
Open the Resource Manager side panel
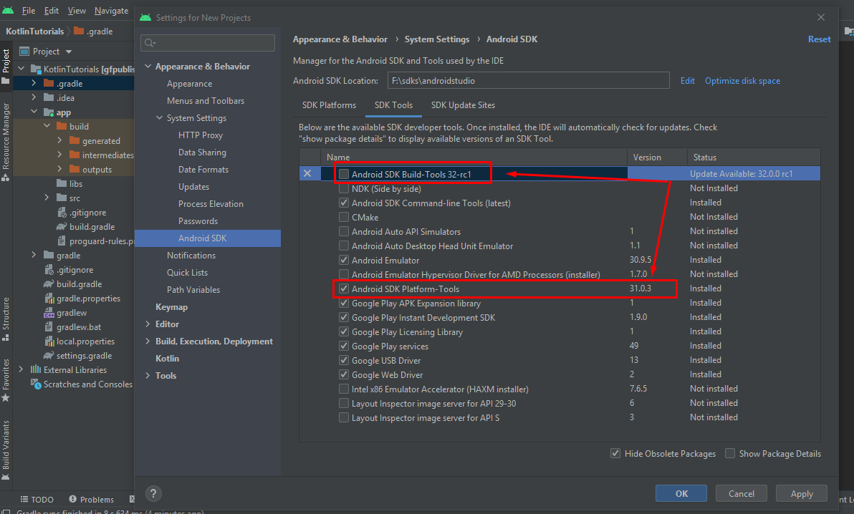pyautogui.click(x=6, y=141)
